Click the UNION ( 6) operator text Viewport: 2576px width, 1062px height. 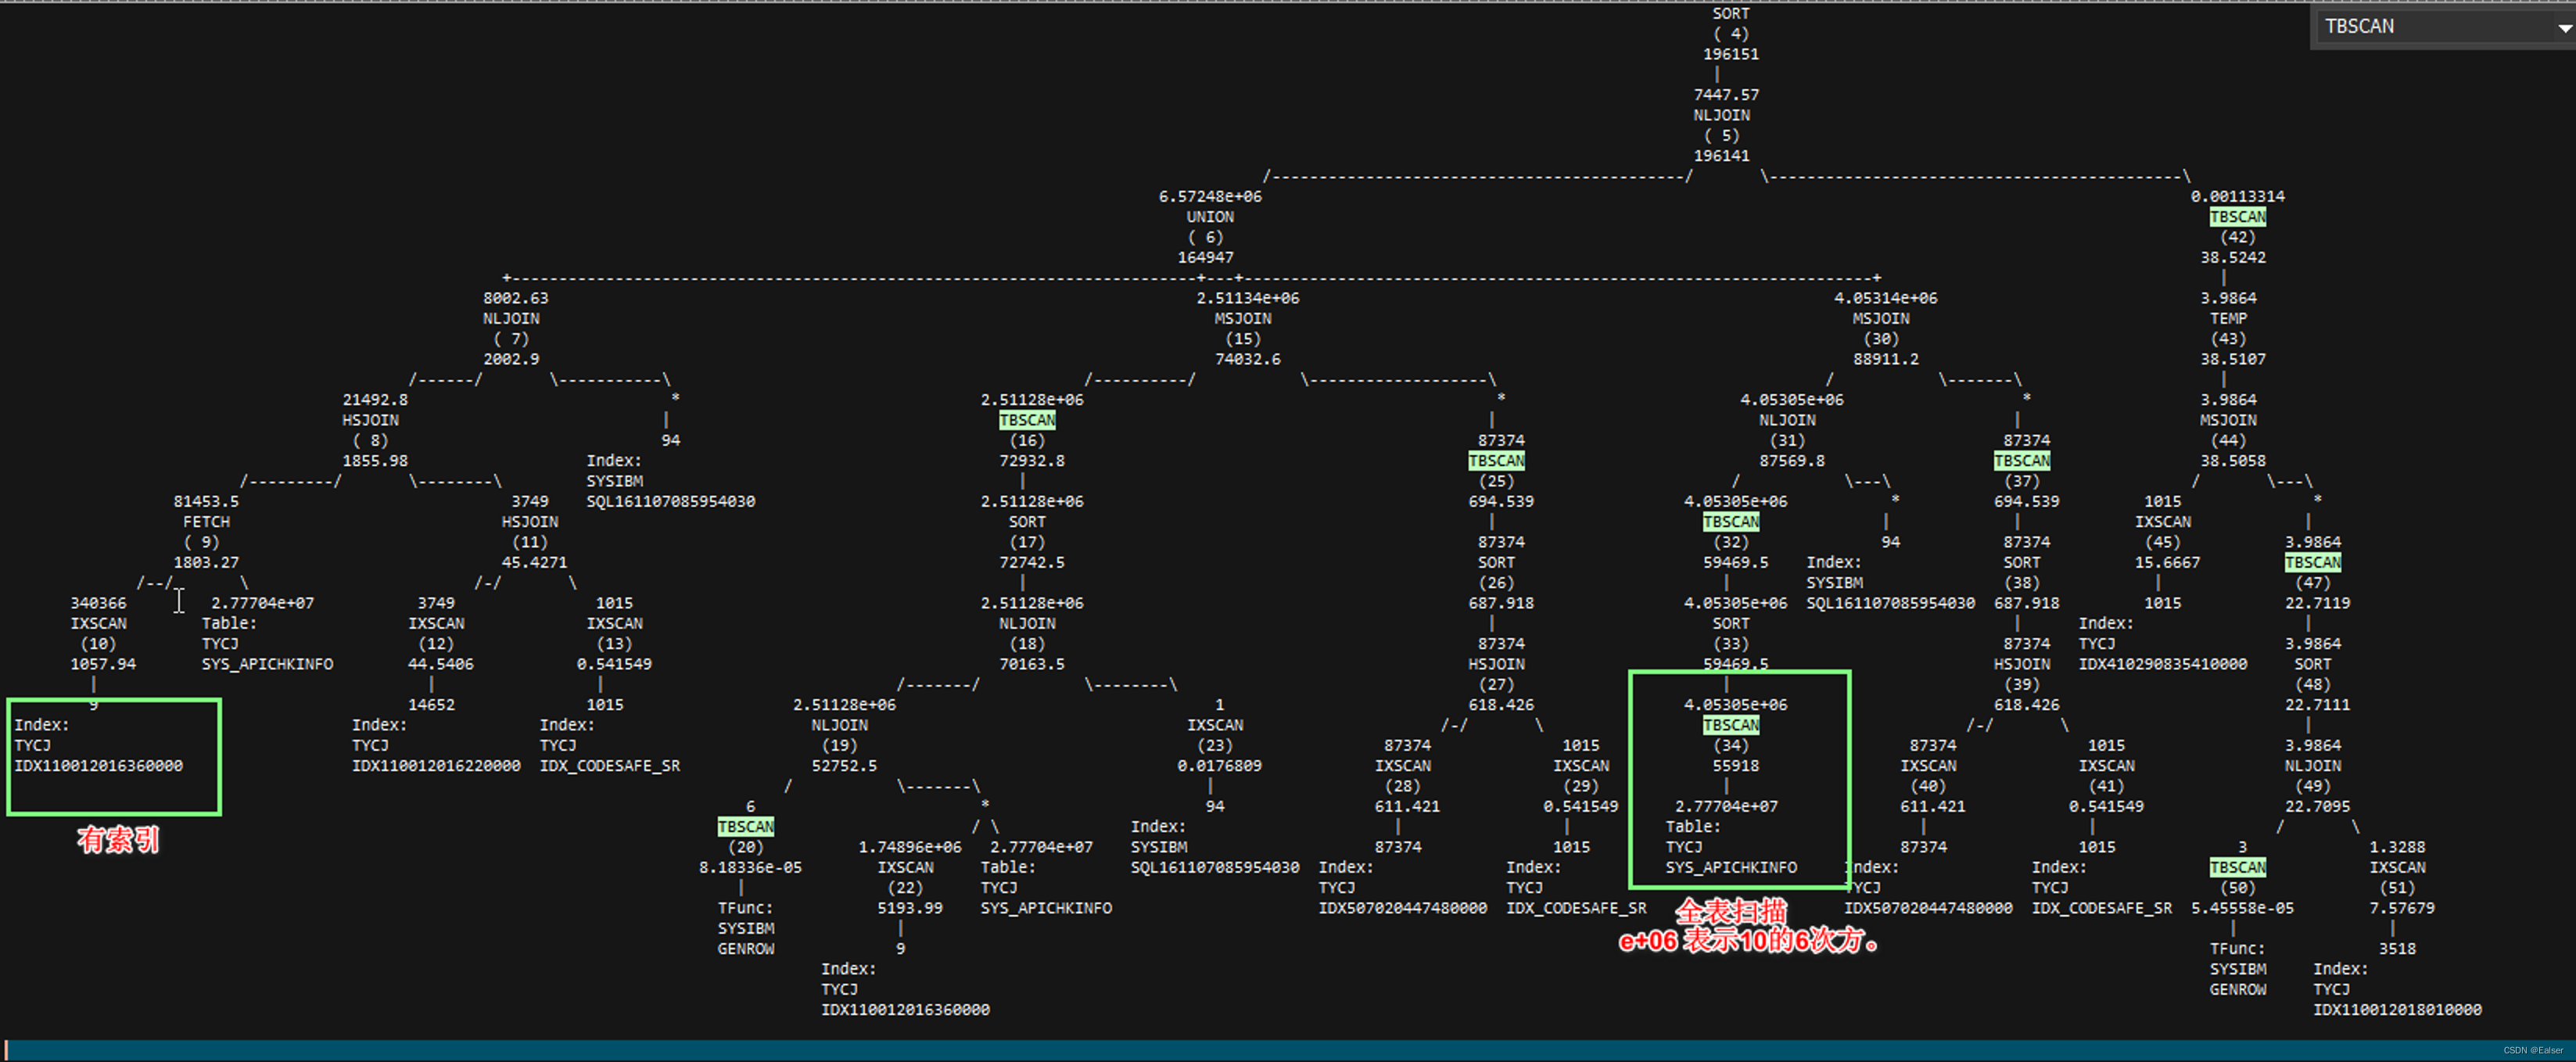tap(1210, 217)
